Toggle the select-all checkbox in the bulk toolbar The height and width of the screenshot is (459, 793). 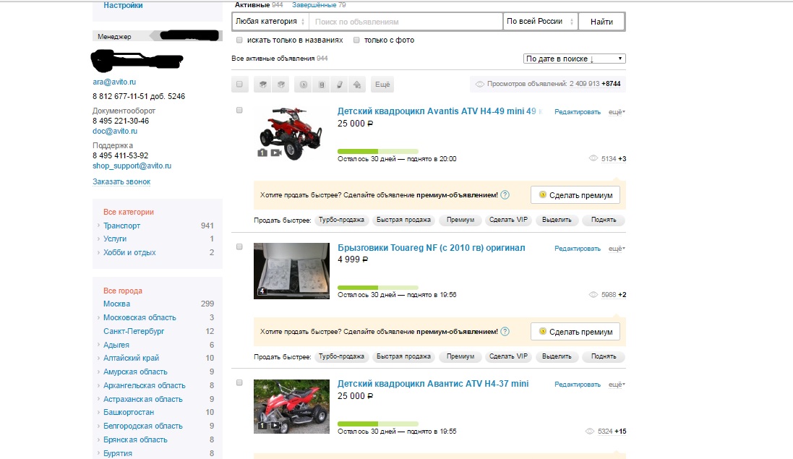[240, 85]
